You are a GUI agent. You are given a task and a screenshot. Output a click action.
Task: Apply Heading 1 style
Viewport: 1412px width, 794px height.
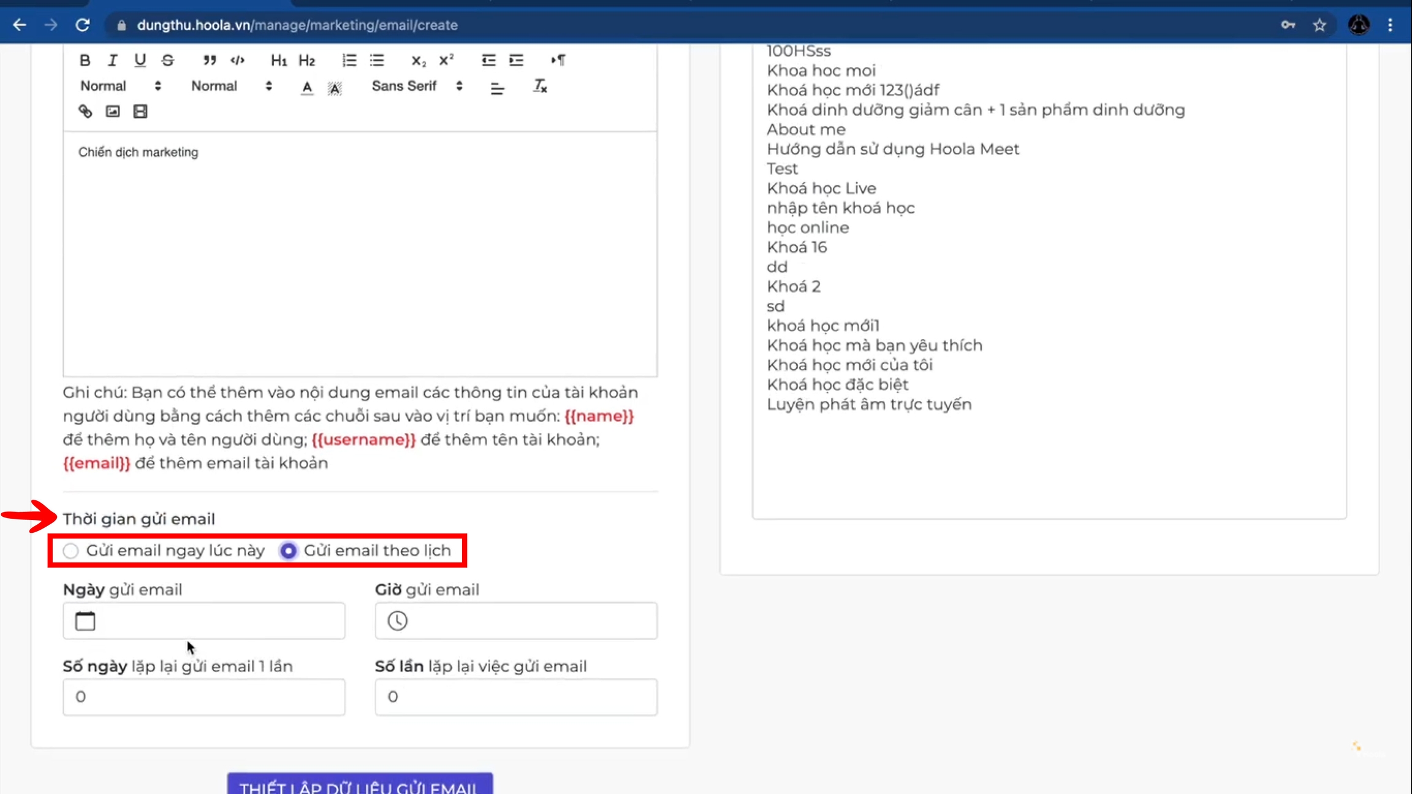[x=279, y=60]
